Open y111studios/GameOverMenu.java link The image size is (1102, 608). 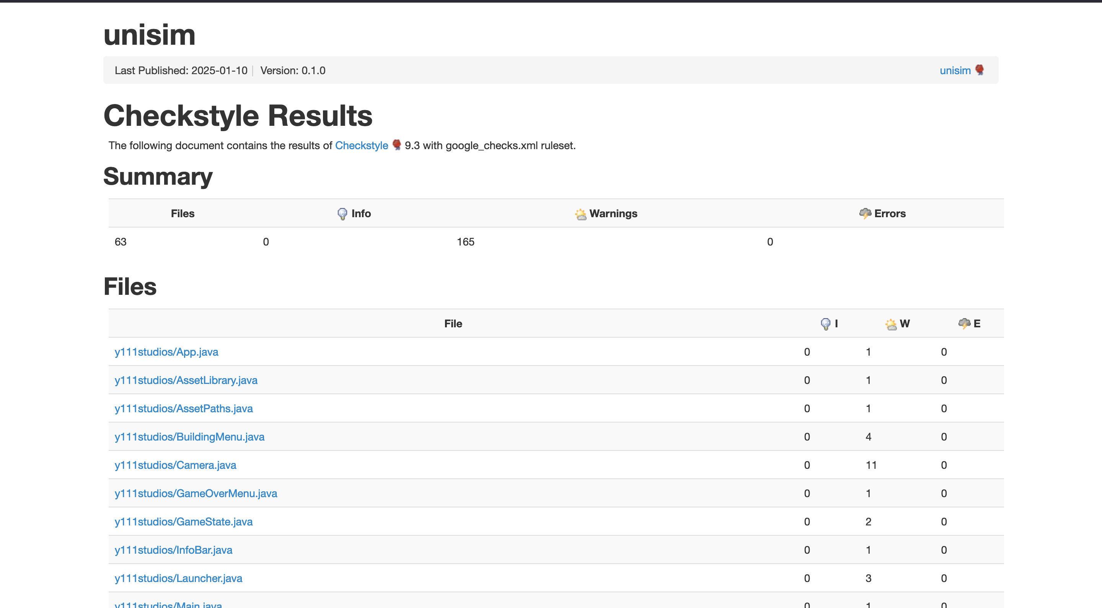(x=196, y=493)
